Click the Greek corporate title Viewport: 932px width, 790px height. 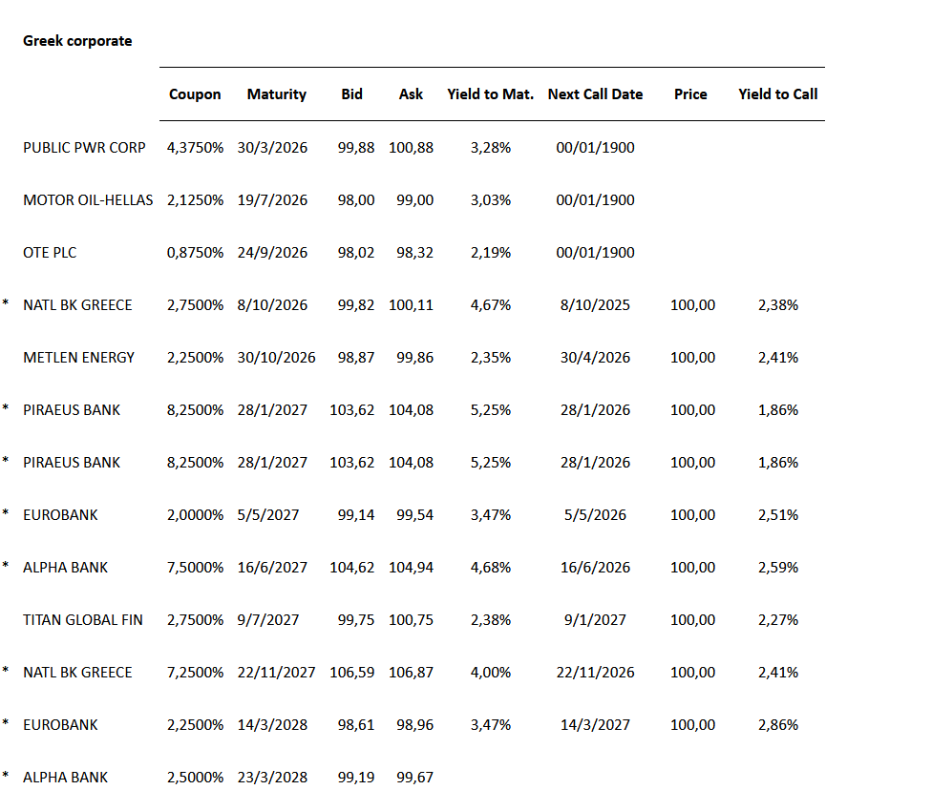pos(77,41)
